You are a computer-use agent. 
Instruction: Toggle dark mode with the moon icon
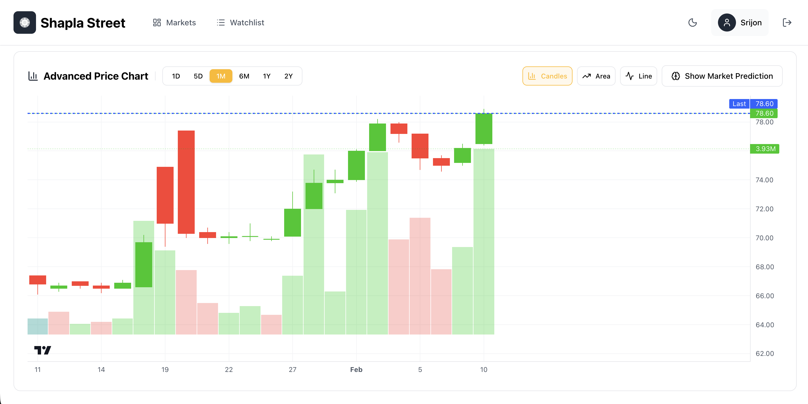692,23
